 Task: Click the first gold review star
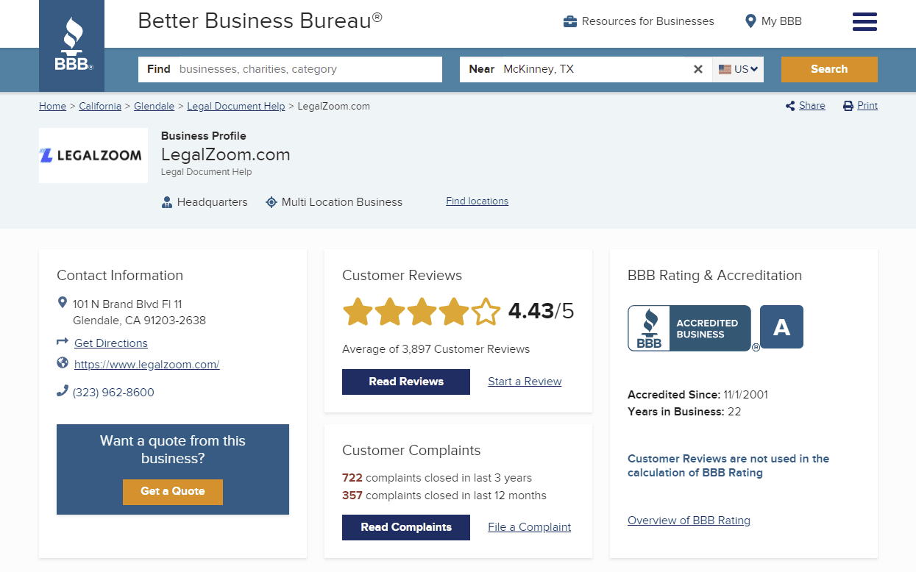(358, 312)
